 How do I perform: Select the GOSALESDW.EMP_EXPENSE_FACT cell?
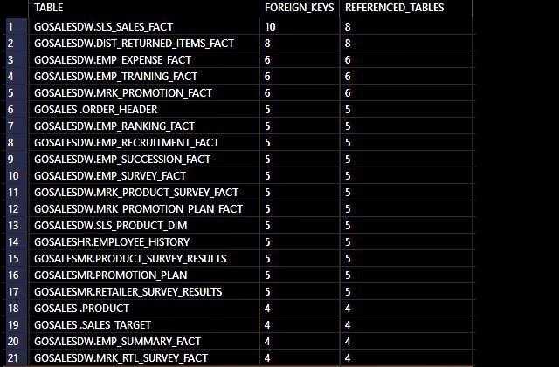tap(143, 60)
